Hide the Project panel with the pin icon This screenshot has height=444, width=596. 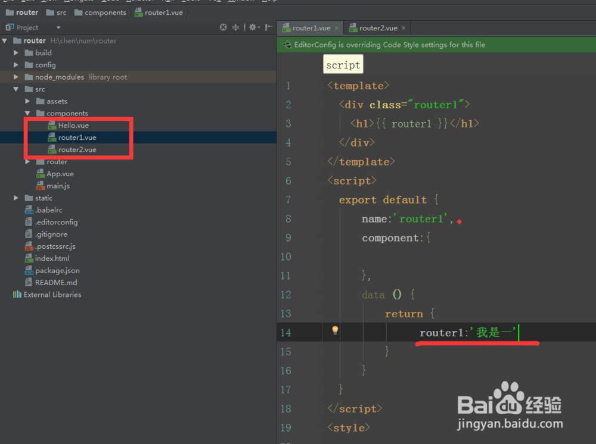269,27
